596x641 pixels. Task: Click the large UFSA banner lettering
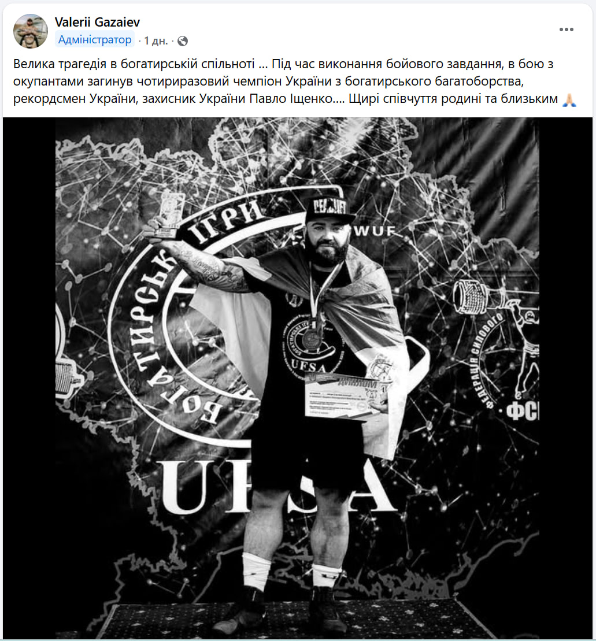coord(279,487)
